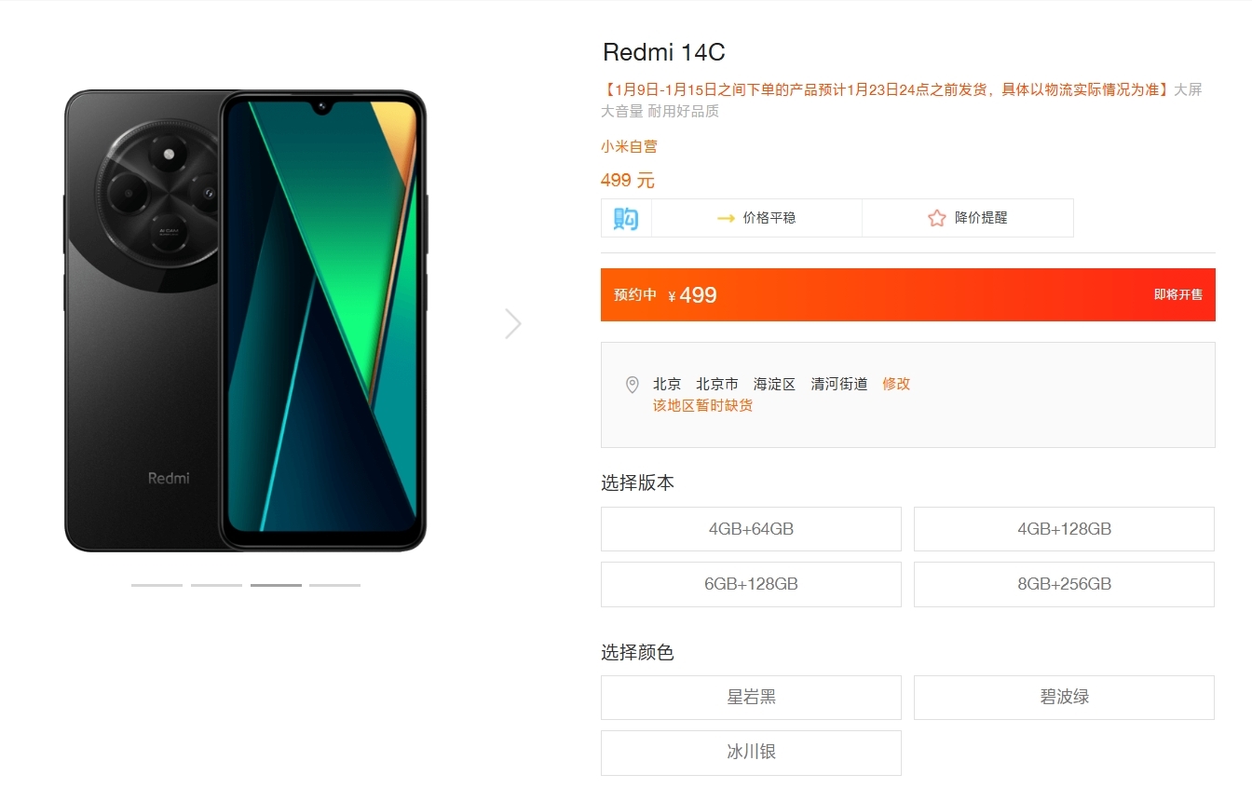Click the location pin icon
The width and height of the screenshot is (1252, 788).
pos(633,385)
